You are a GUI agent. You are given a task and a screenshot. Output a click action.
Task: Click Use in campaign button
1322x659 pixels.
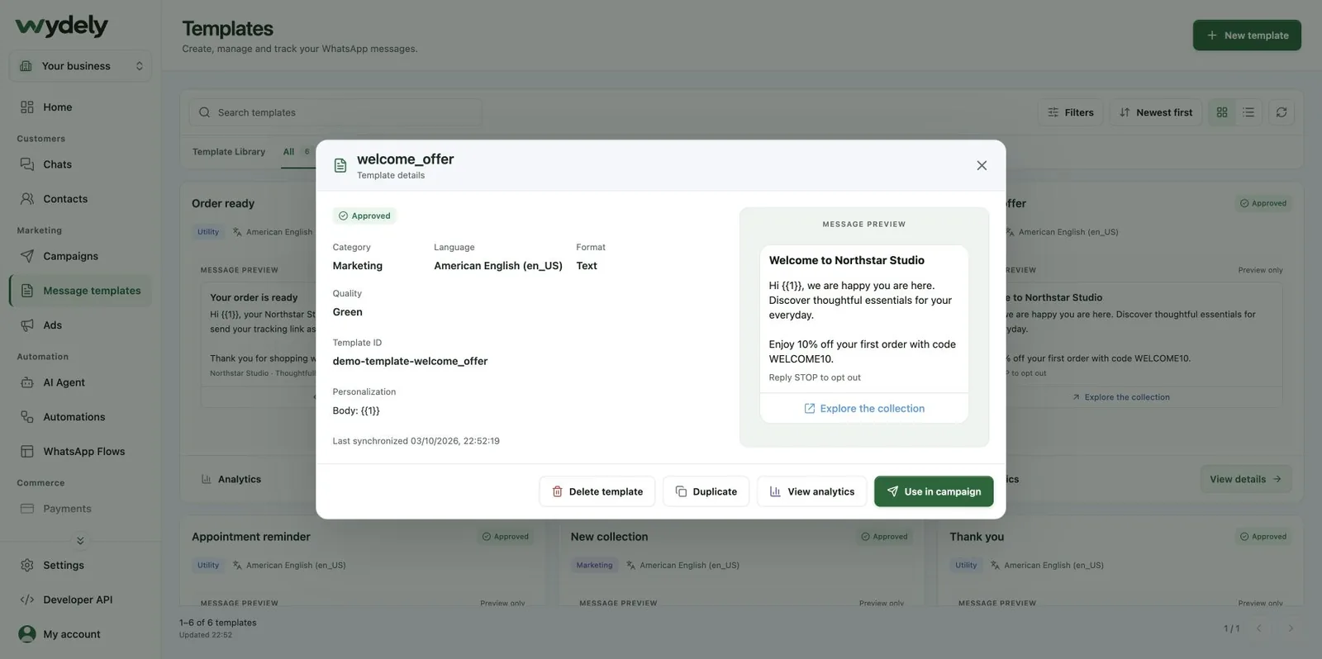(934, 491)
